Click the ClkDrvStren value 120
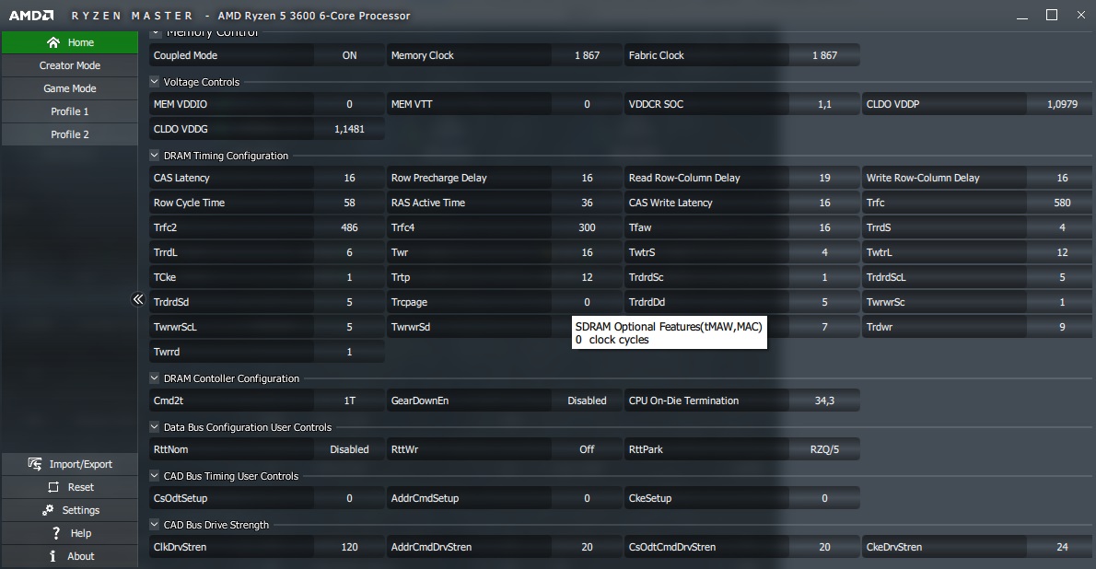Screen dimensions: 1096x569 pos(349,547)
